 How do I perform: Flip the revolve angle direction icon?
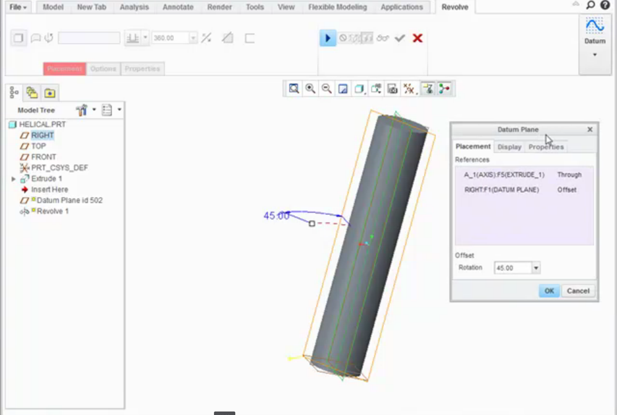click(206, 38)
